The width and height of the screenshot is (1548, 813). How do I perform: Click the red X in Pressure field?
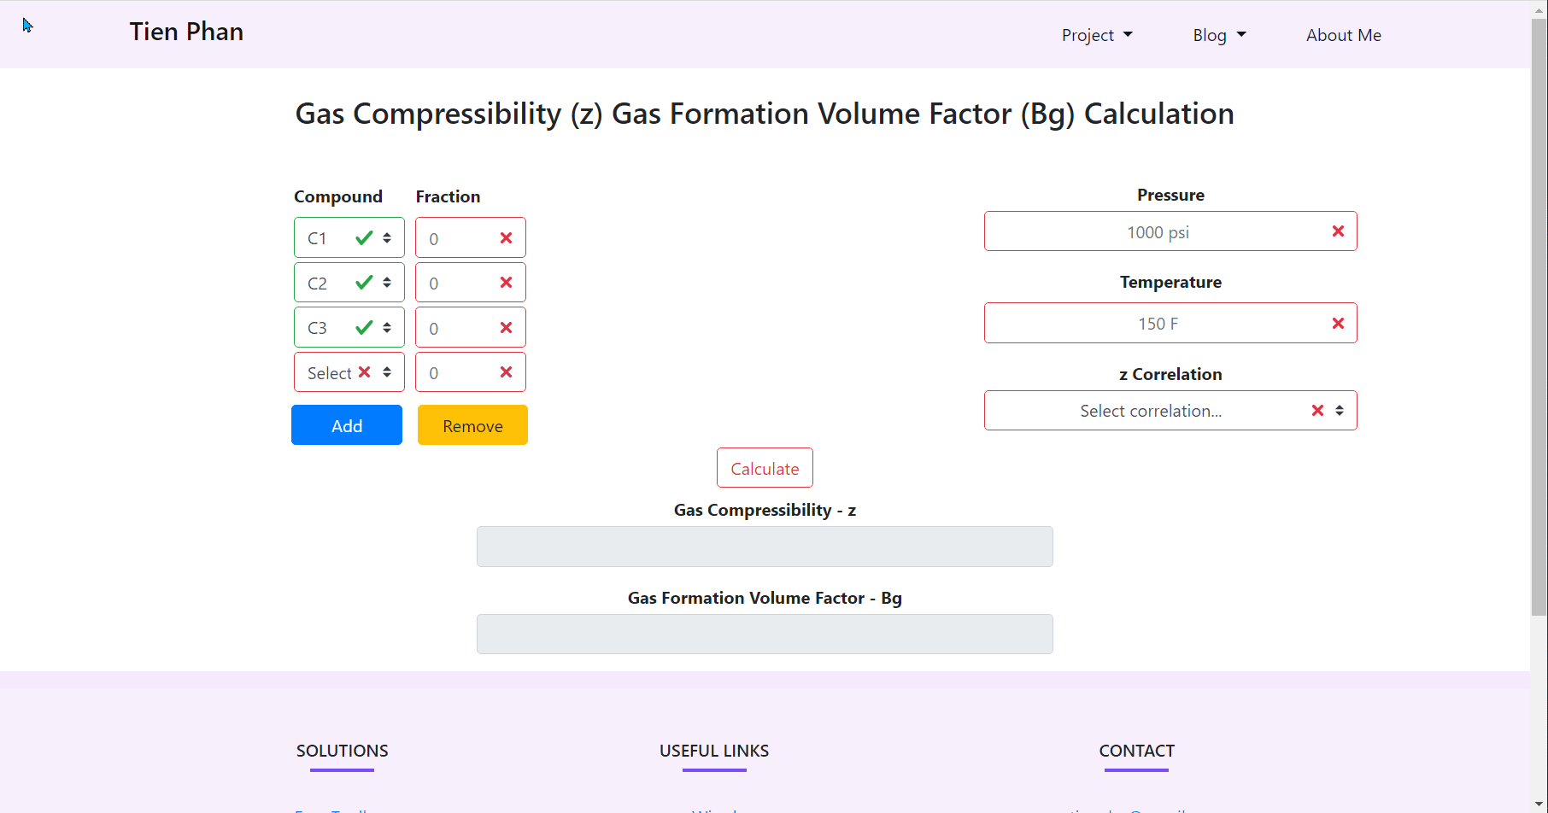[x=1338, y=231]
